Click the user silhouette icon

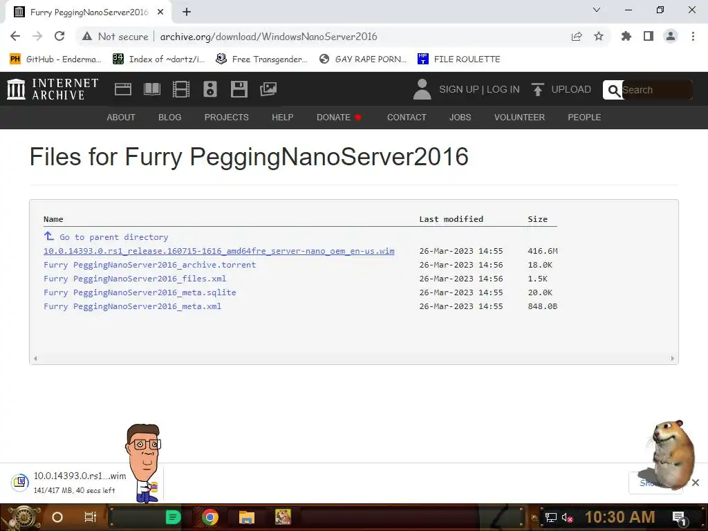tap(422, 89)
